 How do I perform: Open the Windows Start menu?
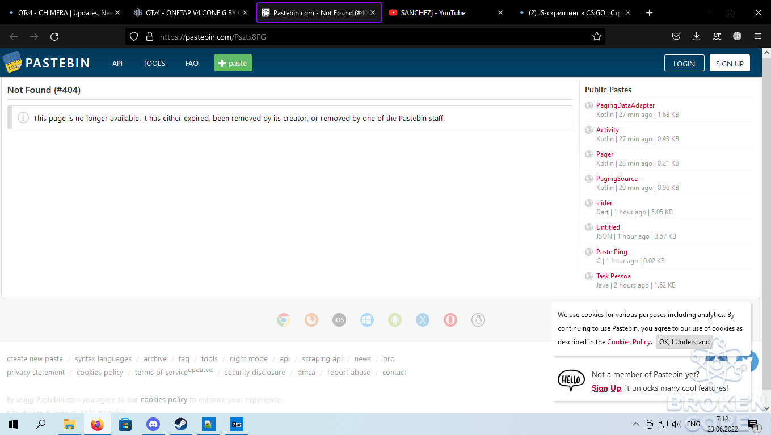tap(14, 424)
